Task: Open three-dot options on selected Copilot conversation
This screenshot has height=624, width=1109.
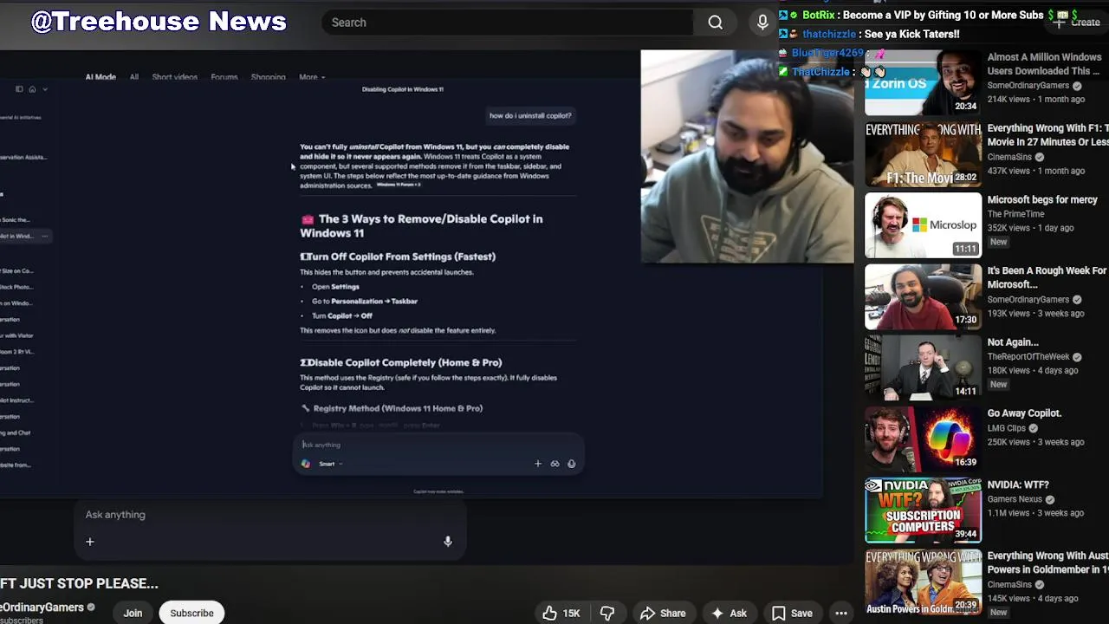Action: click(x=45, y=236)
